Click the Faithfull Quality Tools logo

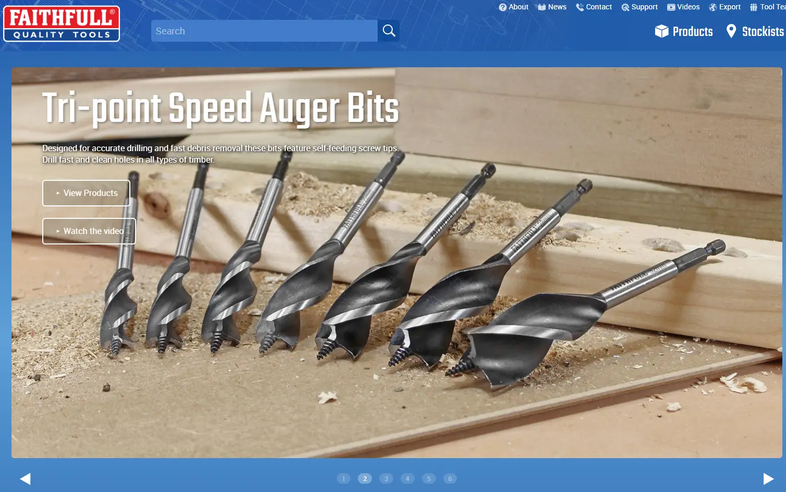click(62, 24)
